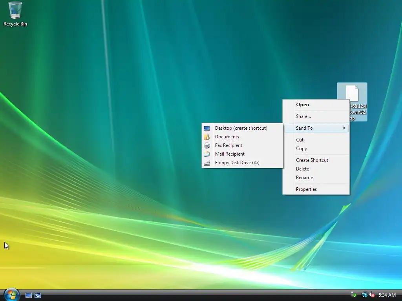Send to Desktop (create shortcut)
402x301 pixels.
pos(243,128)
